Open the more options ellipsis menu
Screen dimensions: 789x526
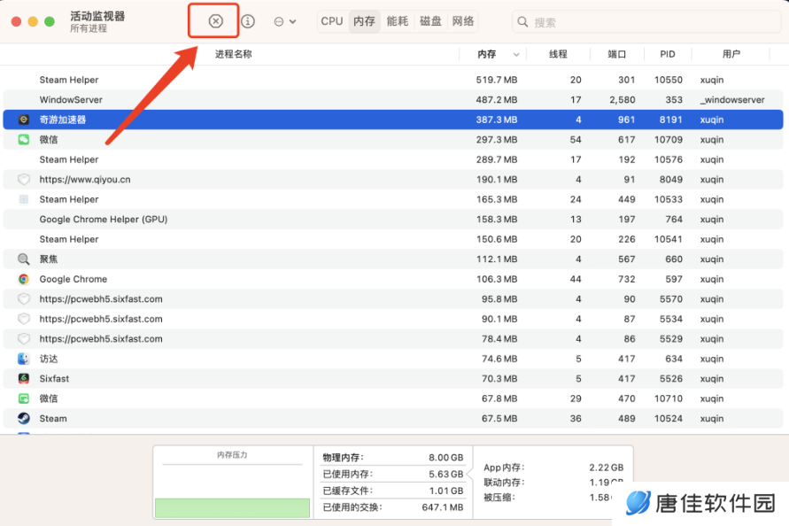[285, 21]
